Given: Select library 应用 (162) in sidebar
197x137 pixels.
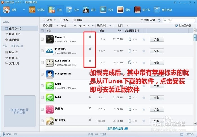Looking at the screenshot, I should click(20, 28).
